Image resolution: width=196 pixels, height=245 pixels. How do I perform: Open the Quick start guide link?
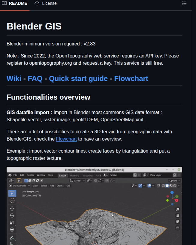point(78,79)
